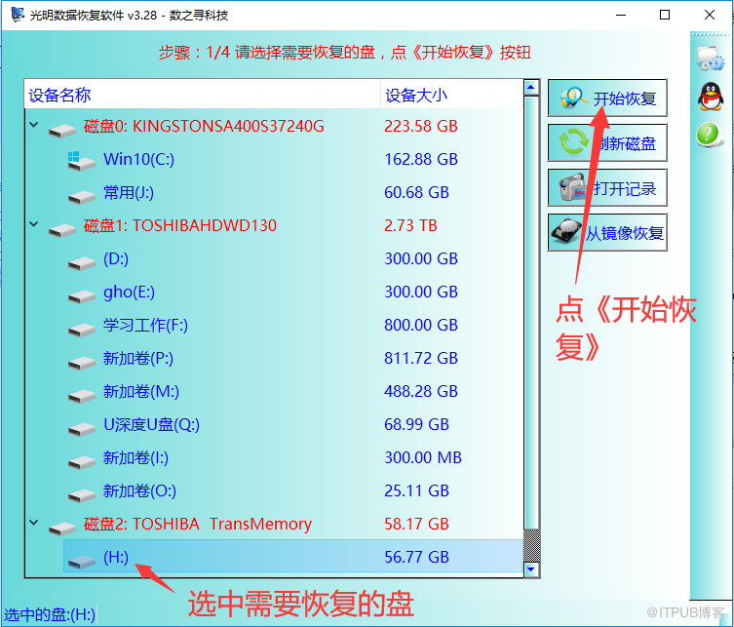Click the app icon in the title bar
This screenshot has height=627, width=734.
[x=18, y=15]
